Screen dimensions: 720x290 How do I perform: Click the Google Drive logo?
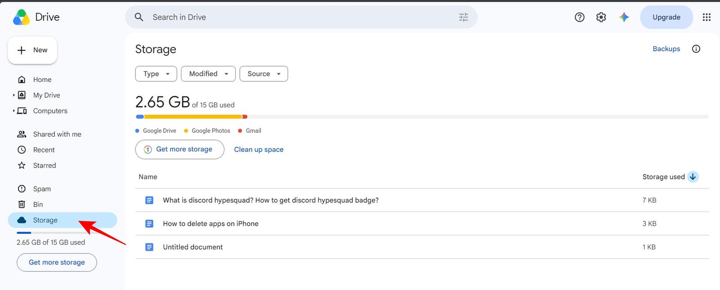[21, 17]
